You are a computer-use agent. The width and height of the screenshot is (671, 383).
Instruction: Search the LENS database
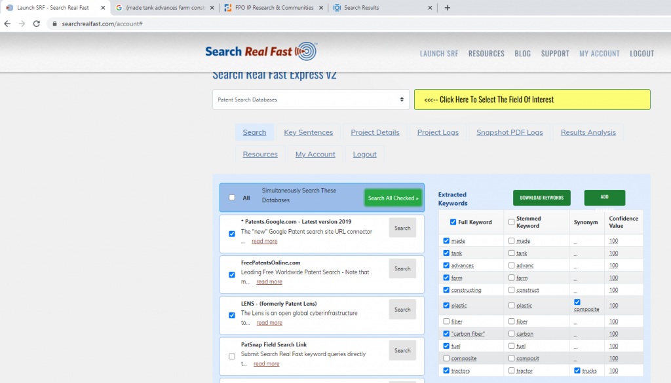(402, 310)
